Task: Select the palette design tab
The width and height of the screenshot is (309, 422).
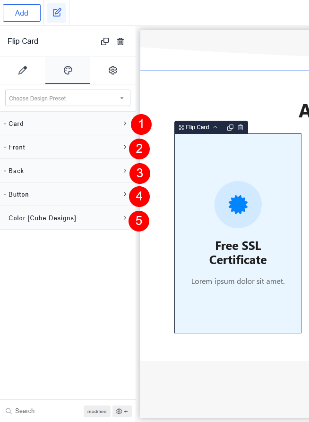Action: pos(68,70)
